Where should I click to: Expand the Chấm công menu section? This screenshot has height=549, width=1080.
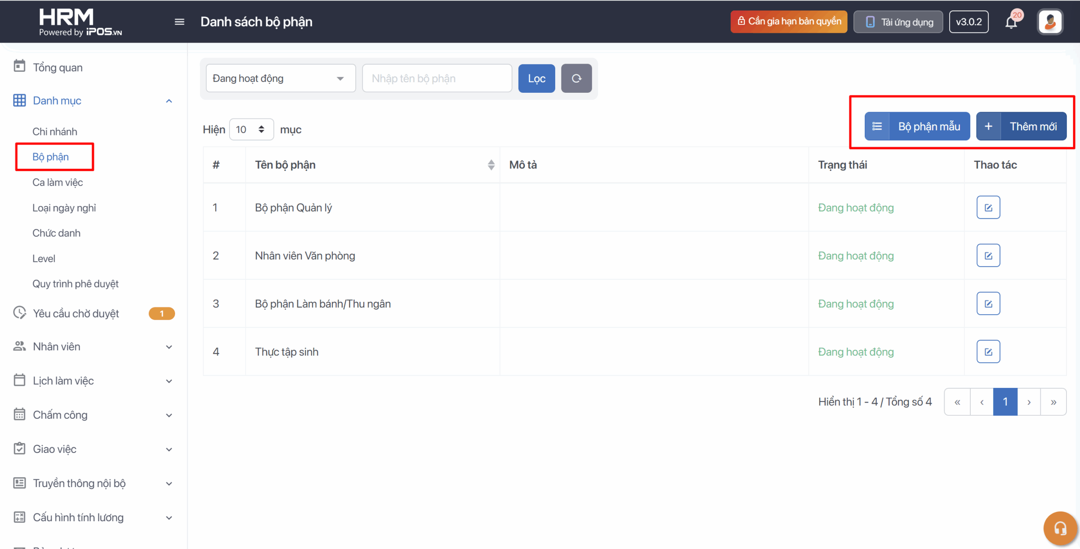pyautogui.click(x=169, y=415)
